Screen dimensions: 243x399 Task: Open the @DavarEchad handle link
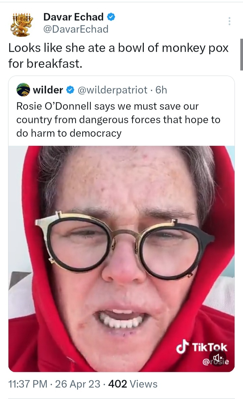tap(76, 29)
